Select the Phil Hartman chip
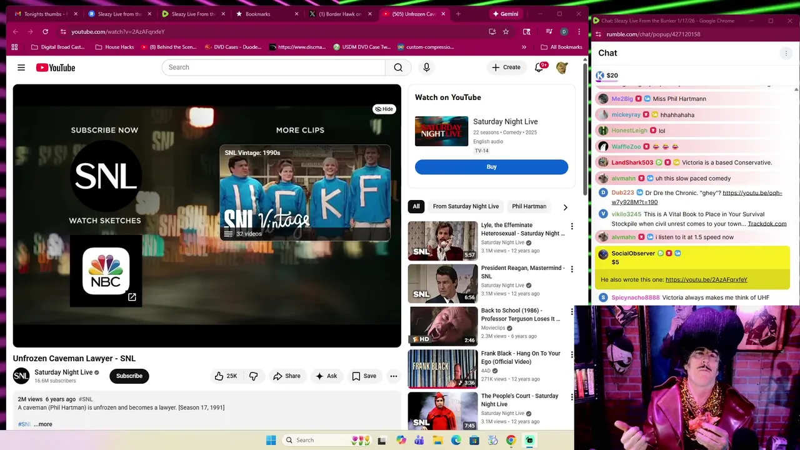 tap(529, 206)
